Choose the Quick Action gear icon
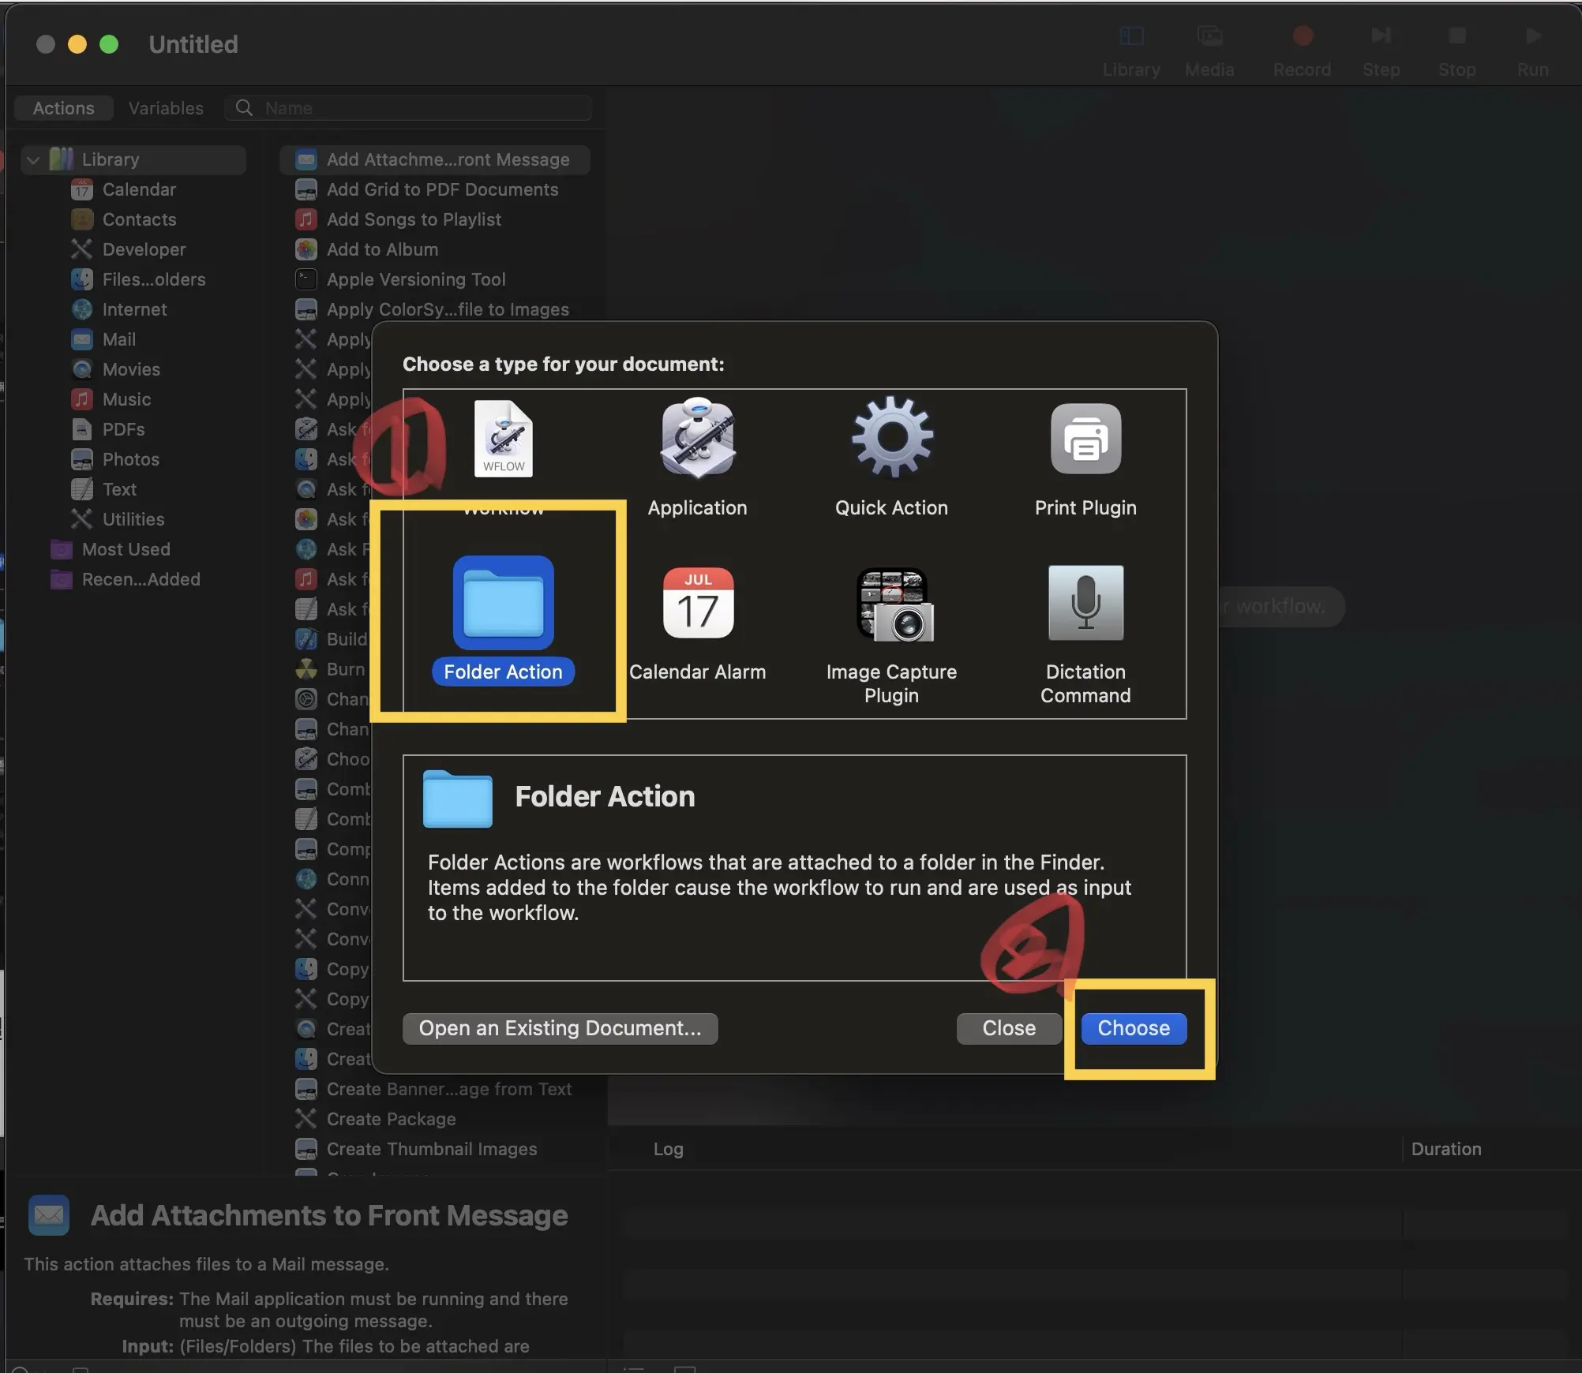1582x1373 pixels. coord(892,439)
